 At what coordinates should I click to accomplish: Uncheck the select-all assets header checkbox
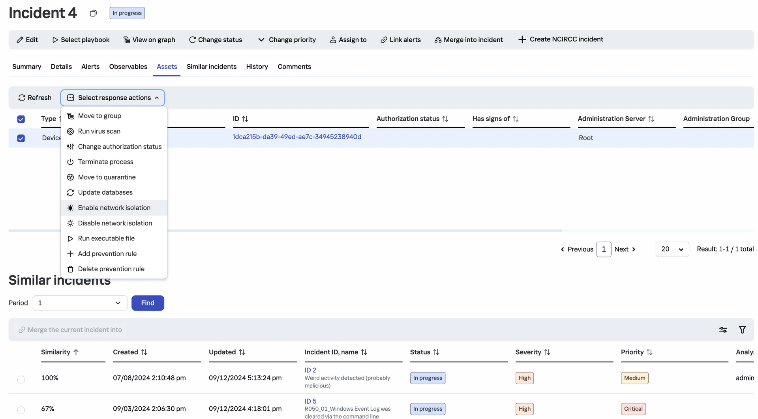(21, 119)
